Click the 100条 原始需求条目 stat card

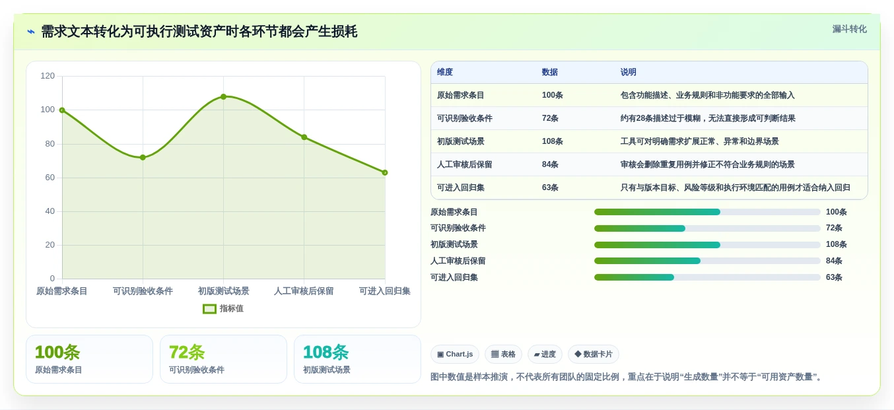(89, 359)
